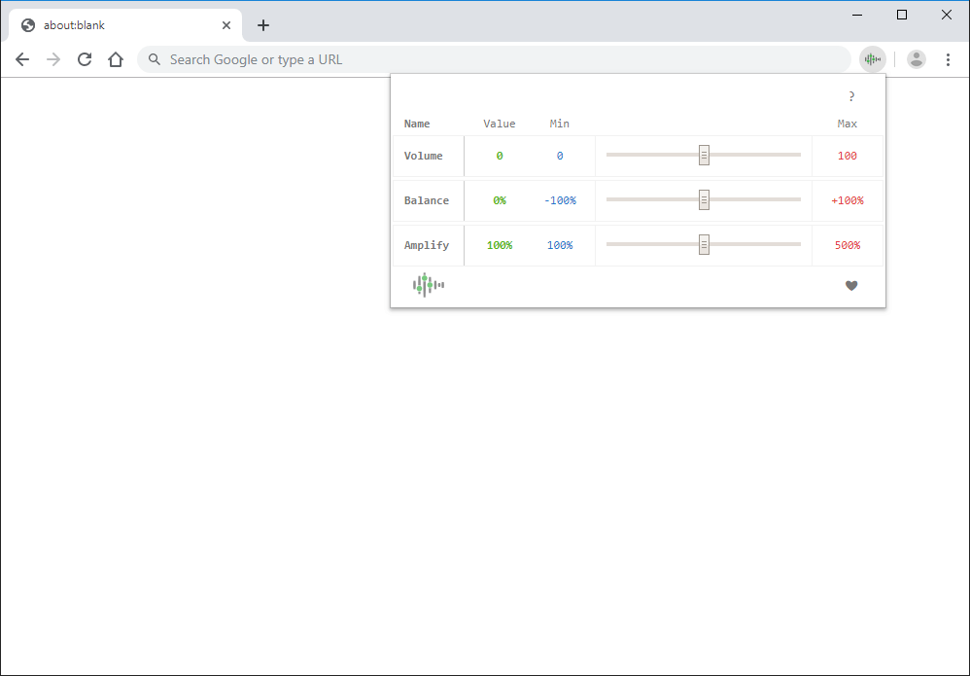Click the Name column header

click(417, 124)
